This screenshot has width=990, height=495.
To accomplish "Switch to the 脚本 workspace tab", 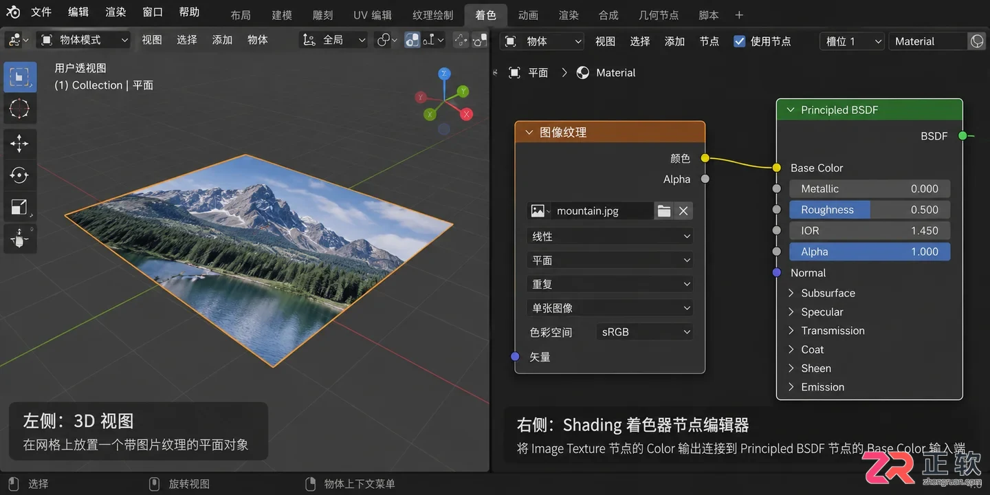I will pos(709,15).
